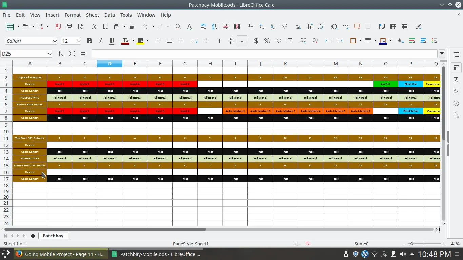Screen dimensions: 463x260
Task: Open the Function Wizard next to the Name Box
Action: tap(61, 53)
